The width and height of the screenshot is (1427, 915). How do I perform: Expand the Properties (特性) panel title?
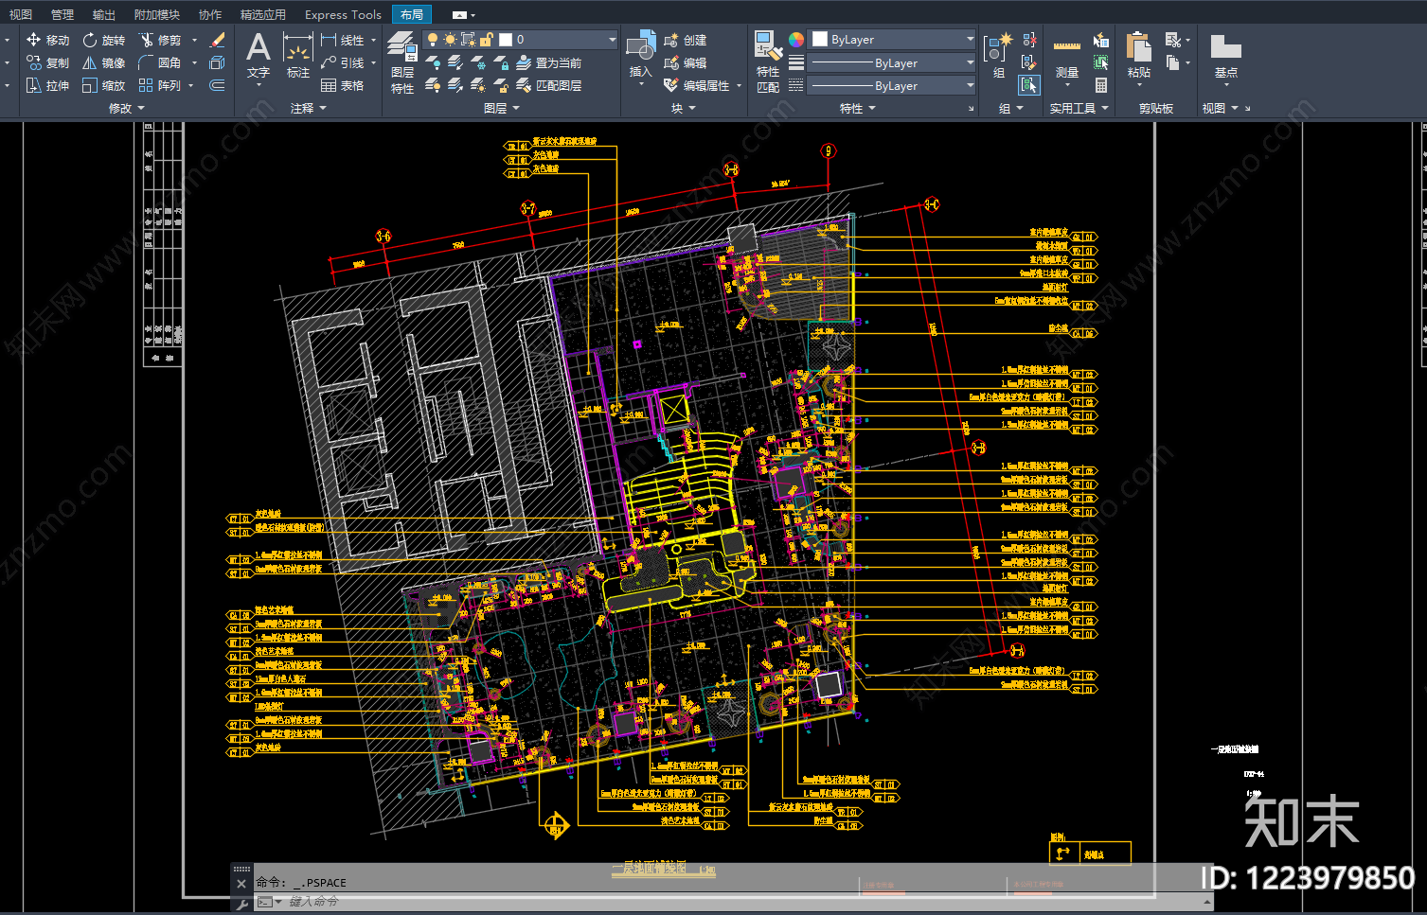(x=858, y=108)
